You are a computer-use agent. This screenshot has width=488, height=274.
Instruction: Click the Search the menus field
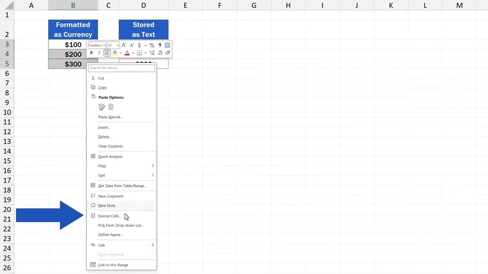point(121,68)
